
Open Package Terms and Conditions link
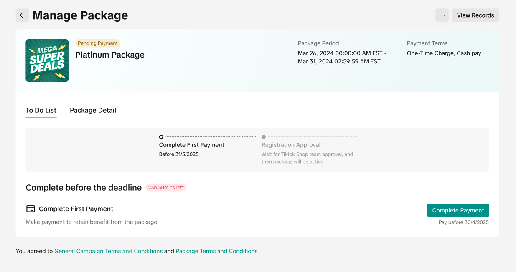(216, 251)
